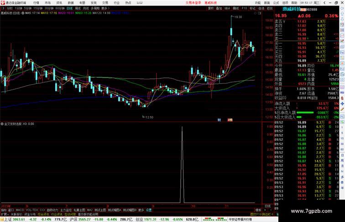The image size is (345, 222).
Task: Add stock with 自选 button
Action: pos(261,8)
